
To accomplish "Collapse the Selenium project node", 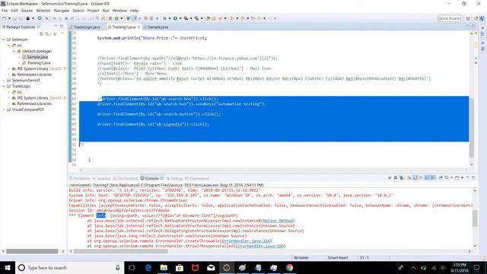I will (4, 40).
